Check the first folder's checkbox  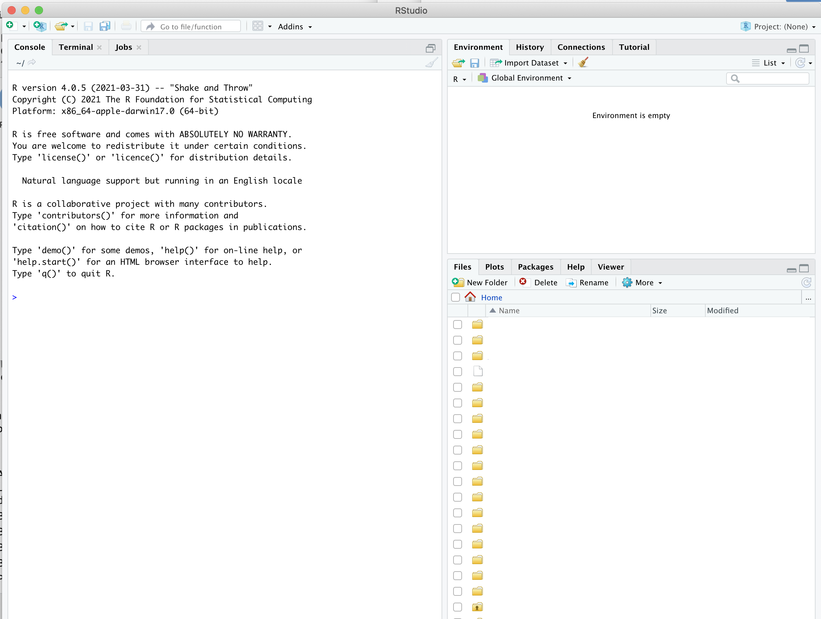click(x=457, y=325)
